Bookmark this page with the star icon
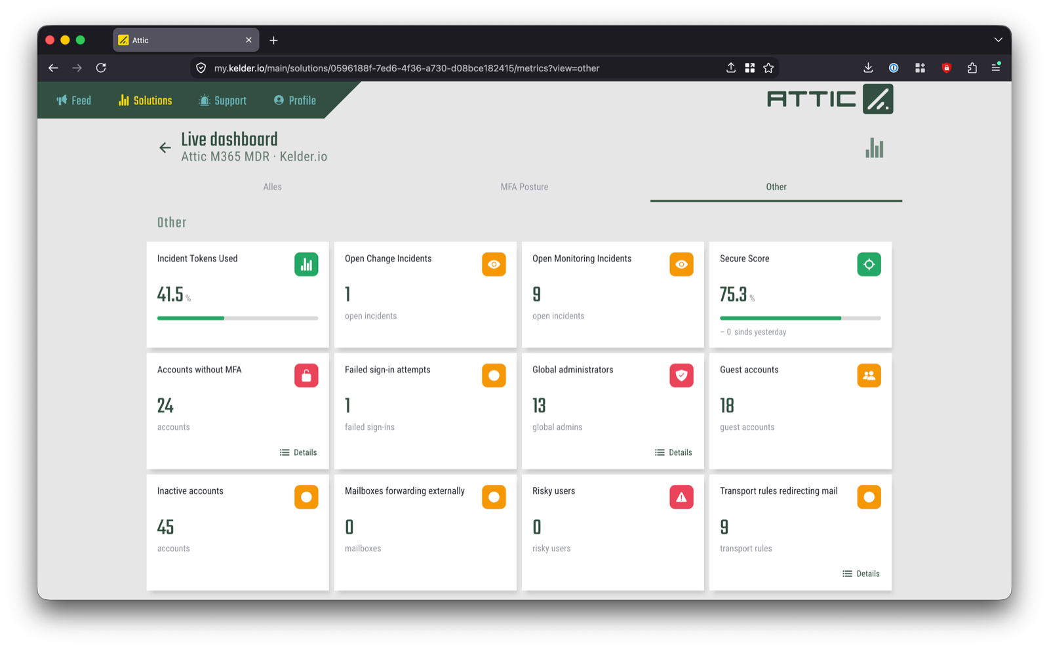This screenshot has height=649, width=1049. click(768, 68)
